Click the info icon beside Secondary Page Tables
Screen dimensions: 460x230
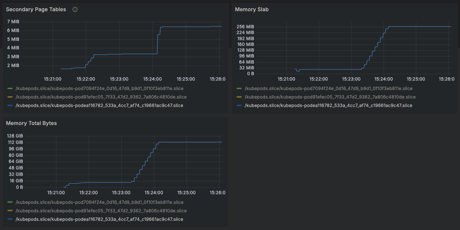click(x=75, y=10)
